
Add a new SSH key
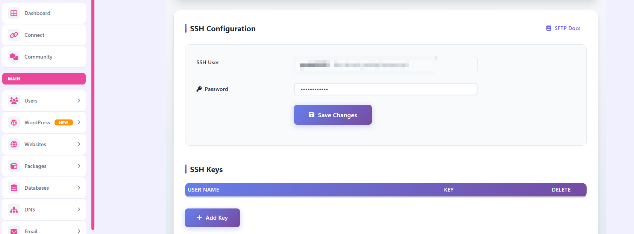pyautogui.click(x=212, y=218)
